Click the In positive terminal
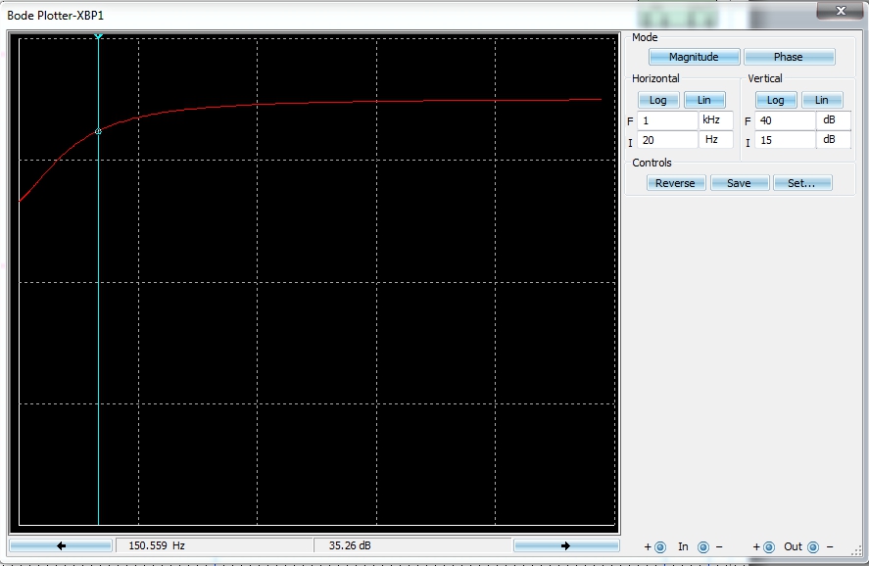Image resolution: width=869 pixels, height=566 pixels. click(x=660, y=546)
